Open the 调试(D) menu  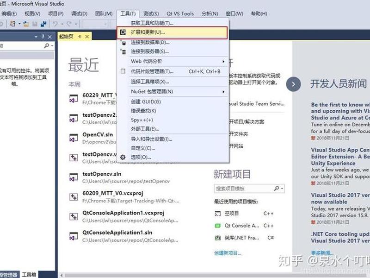(79, 14)
